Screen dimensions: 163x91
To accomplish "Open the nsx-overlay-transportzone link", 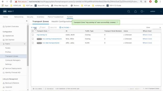I will point(52,39).
